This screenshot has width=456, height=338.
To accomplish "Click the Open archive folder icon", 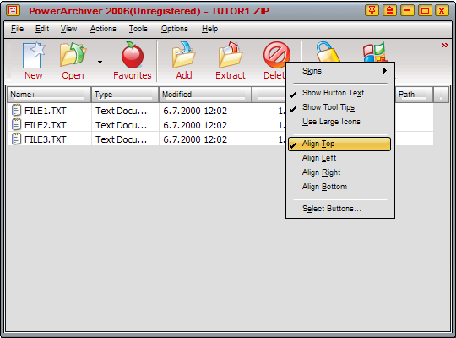I will pos(73,54).
